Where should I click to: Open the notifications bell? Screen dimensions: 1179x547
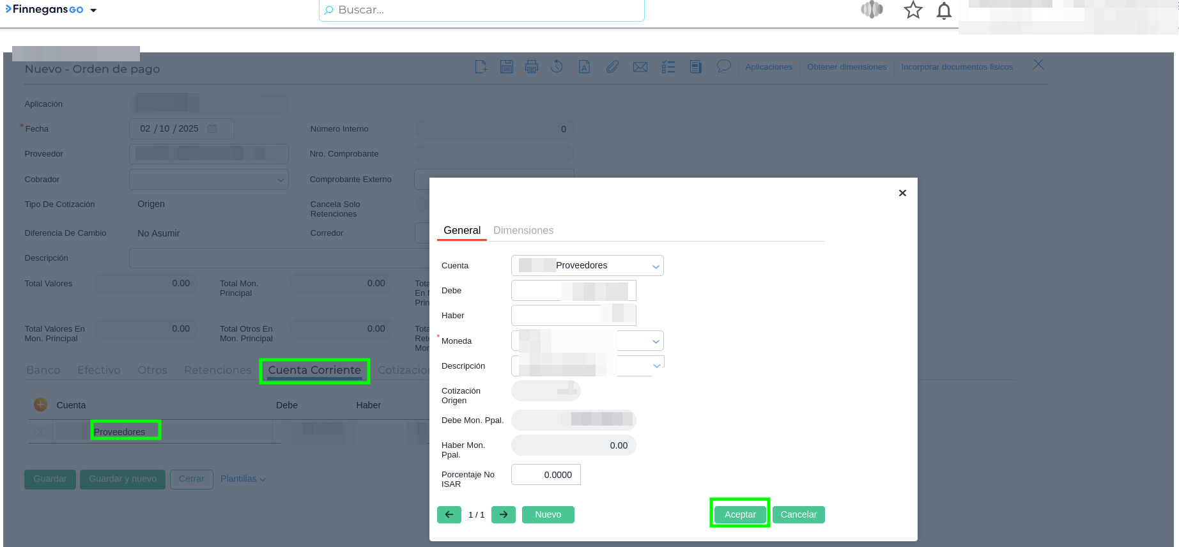[944, 11]
